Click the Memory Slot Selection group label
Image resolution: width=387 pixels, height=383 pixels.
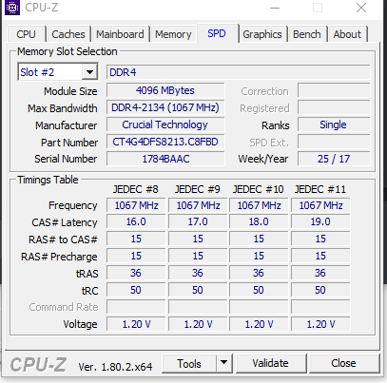tap(68, 51)
